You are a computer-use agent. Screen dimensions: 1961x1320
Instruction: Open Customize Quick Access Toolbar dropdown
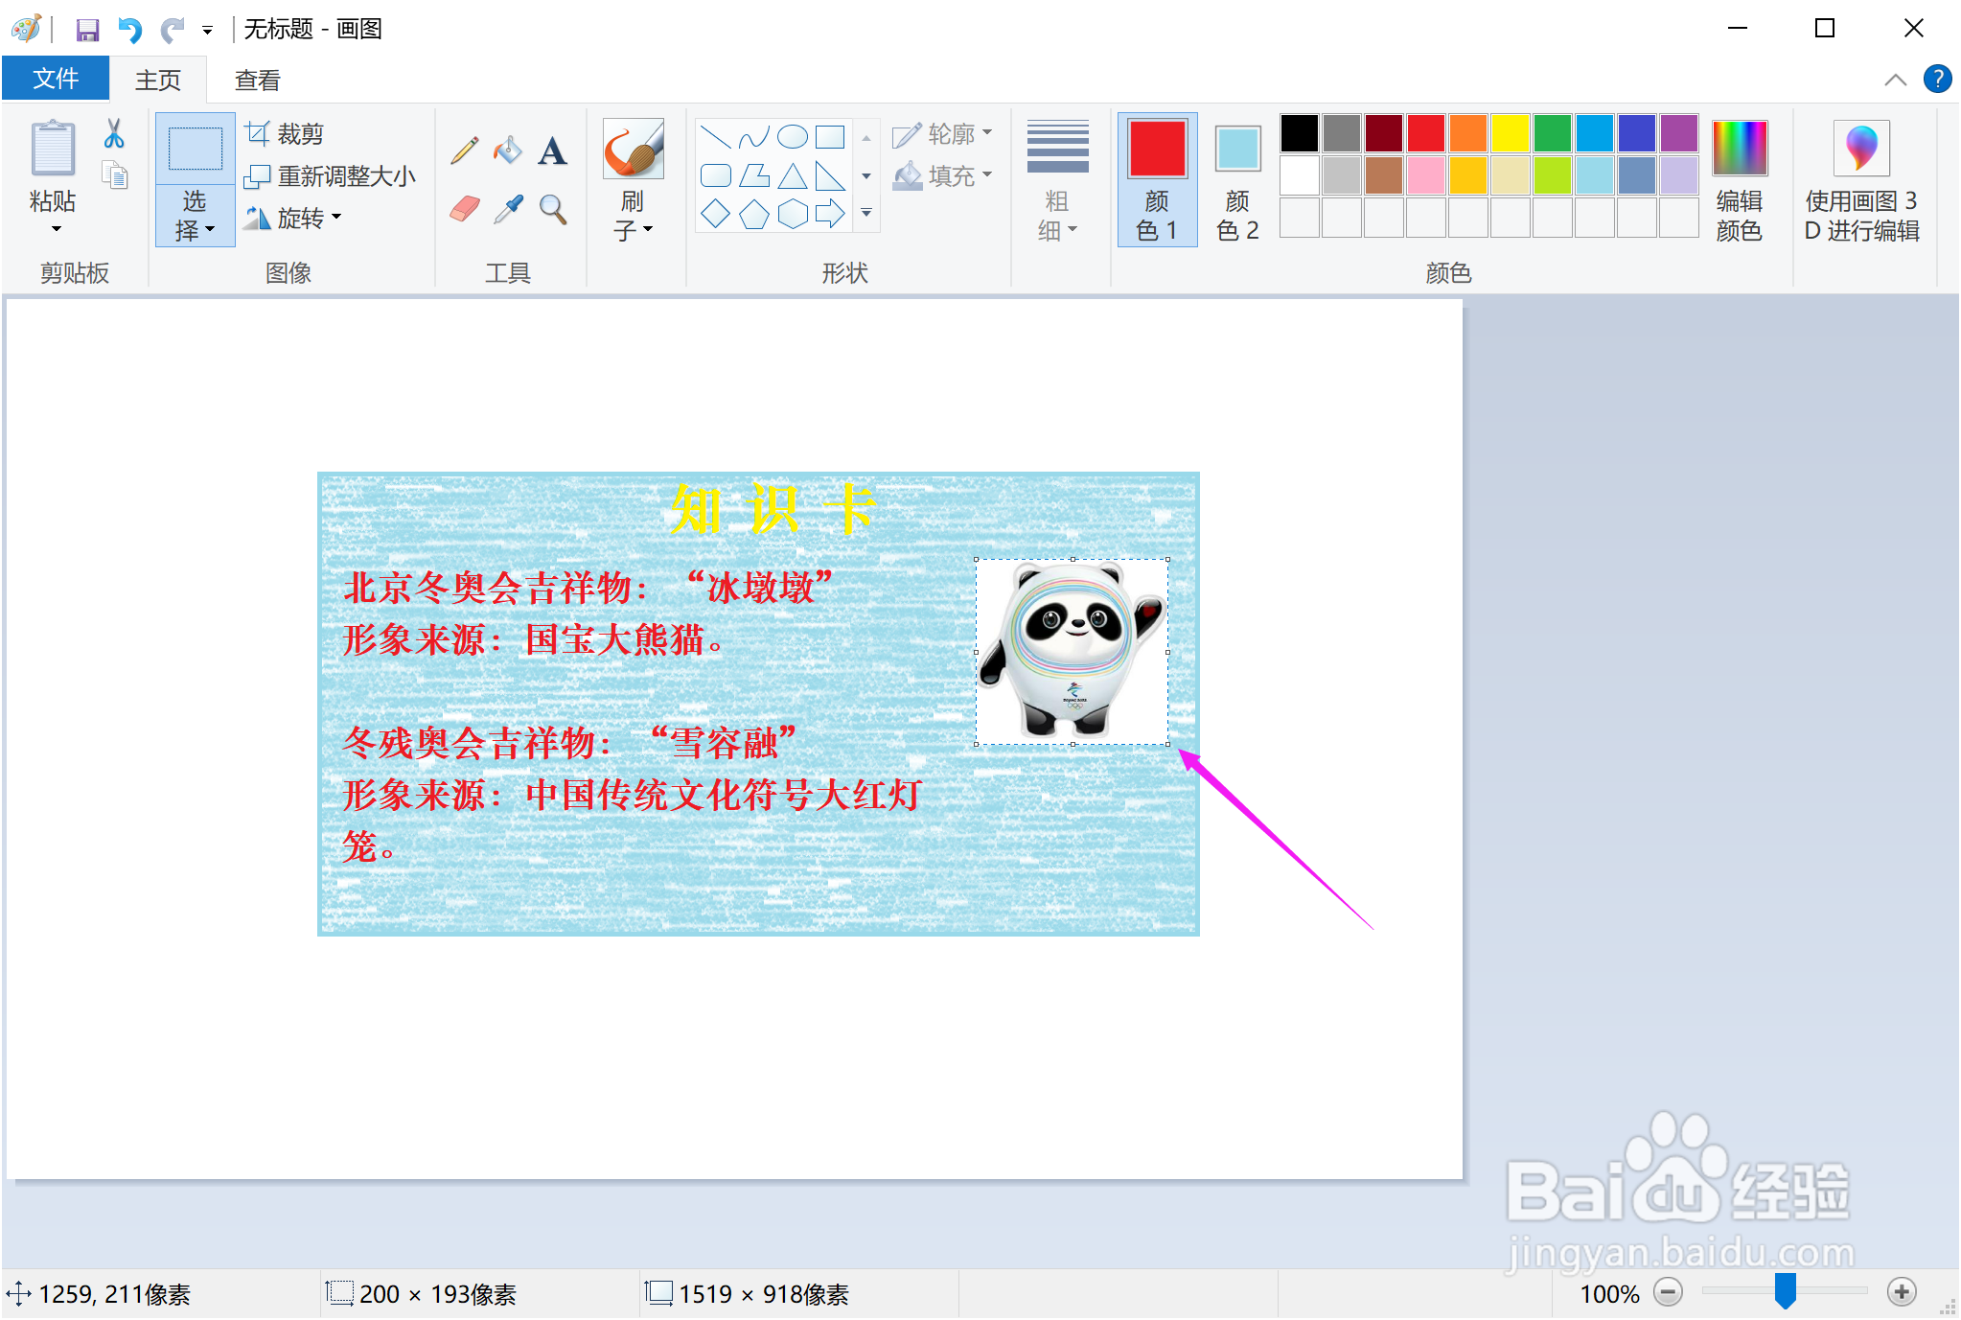coord(207,31)
